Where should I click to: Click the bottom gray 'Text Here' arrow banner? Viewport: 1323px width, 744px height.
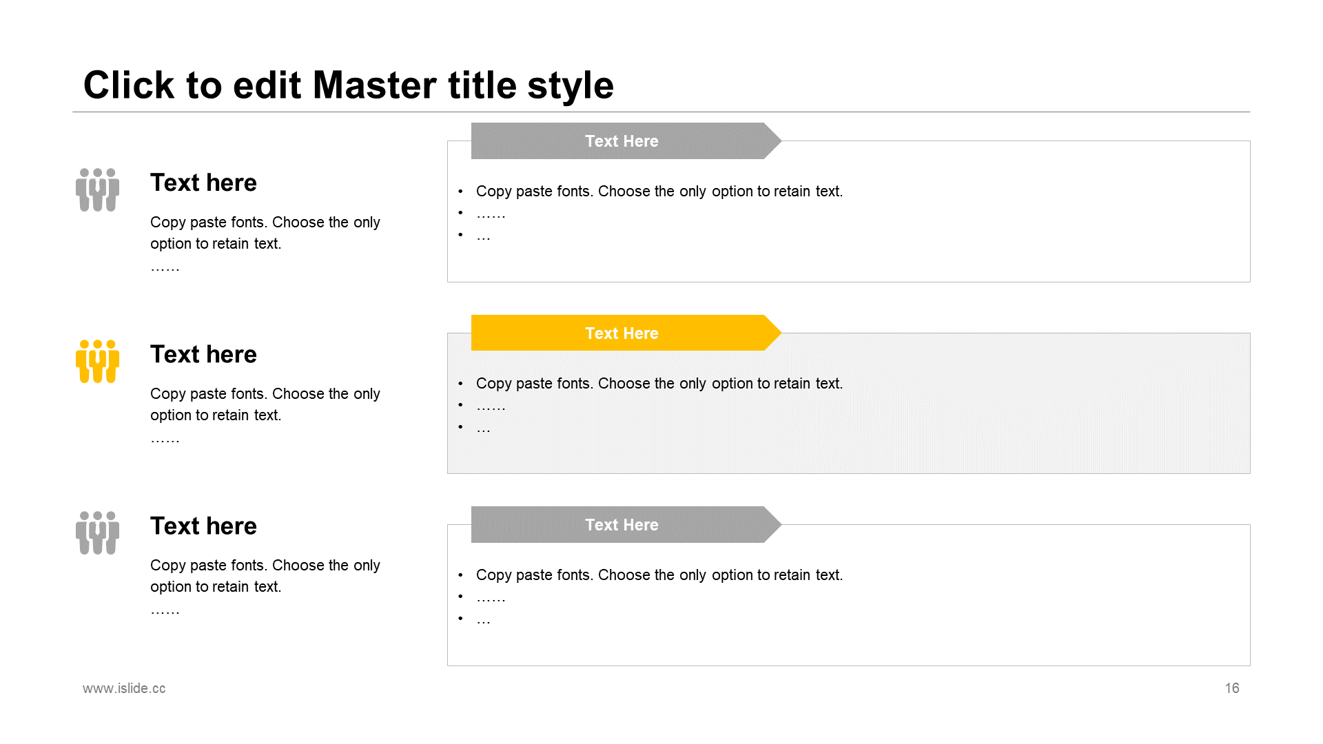626,525
